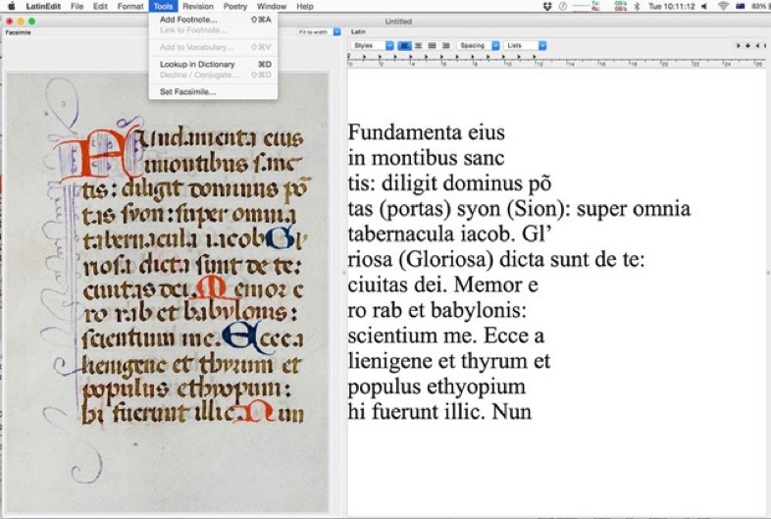Click the greyed Add to Vocabulary... item
The image size is (771, 519).
tap(214, 47)
